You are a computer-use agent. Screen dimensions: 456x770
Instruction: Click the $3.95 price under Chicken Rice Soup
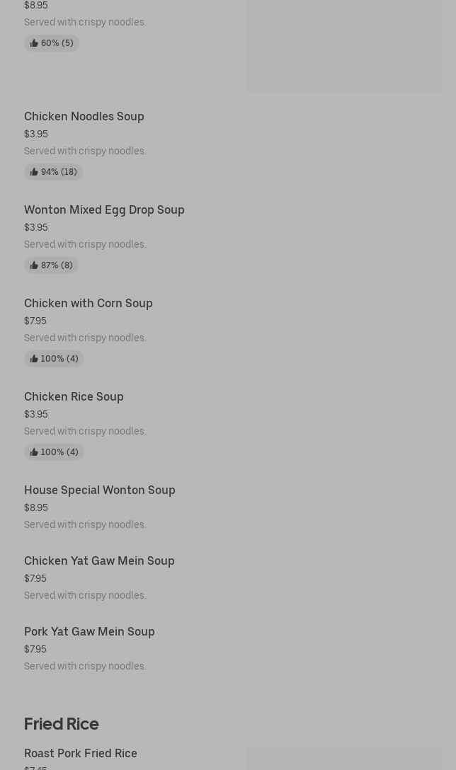35,414
